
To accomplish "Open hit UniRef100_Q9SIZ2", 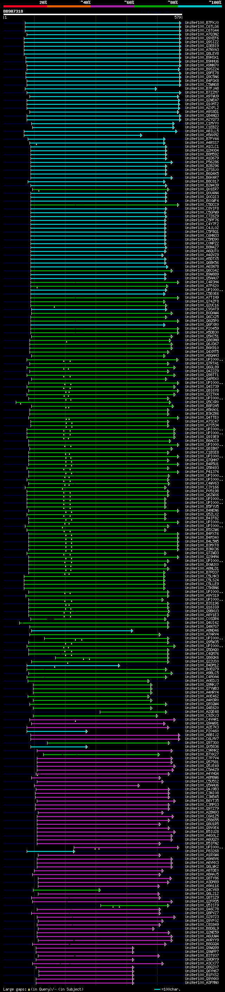I will click(202, 42).
